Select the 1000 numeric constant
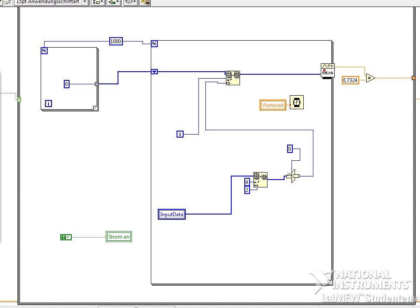The image size is (420, 308). 116,41
